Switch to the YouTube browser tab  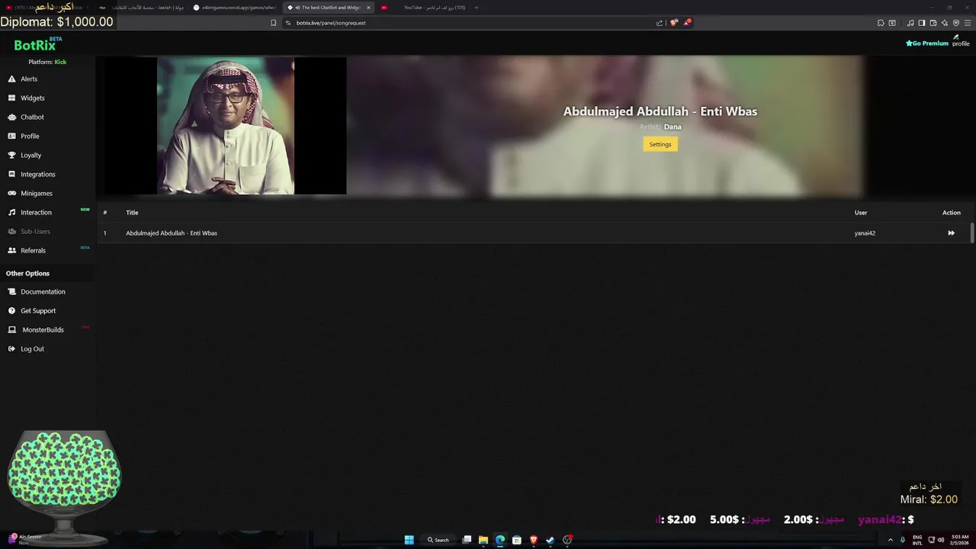(427, 8)
